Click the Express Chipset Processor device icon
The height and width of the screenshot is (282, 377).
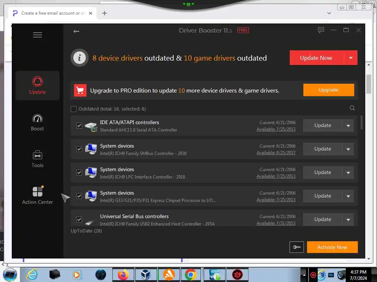(91, 196)
